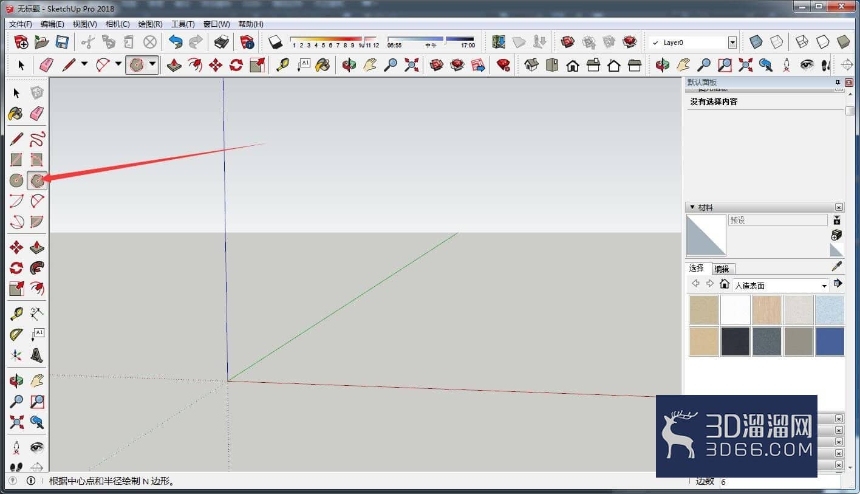Select the Tape Measure tool in left toolbar

tap(16, 314)
